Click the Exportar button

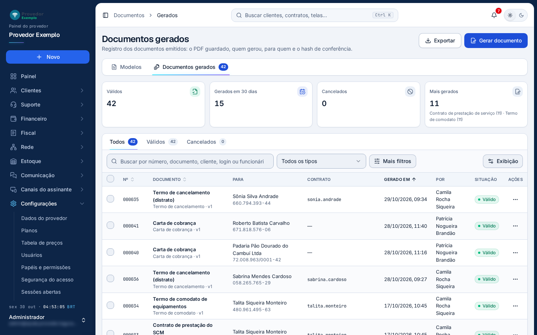[440, 41]
